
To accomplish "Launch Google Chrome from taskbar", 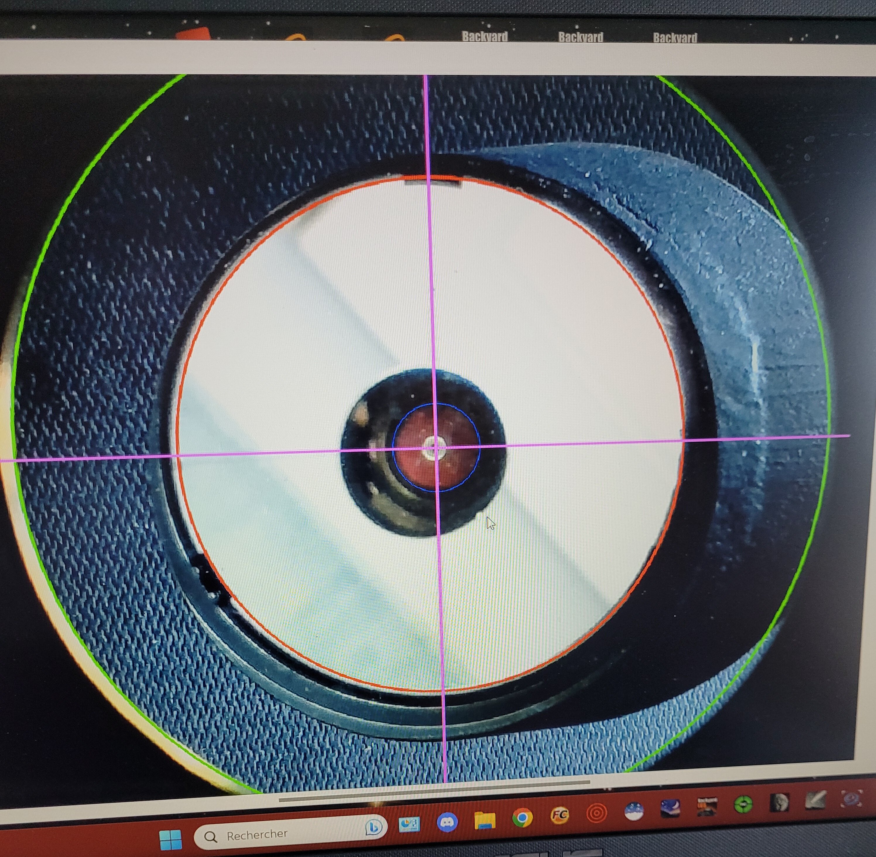I will 522,818.
